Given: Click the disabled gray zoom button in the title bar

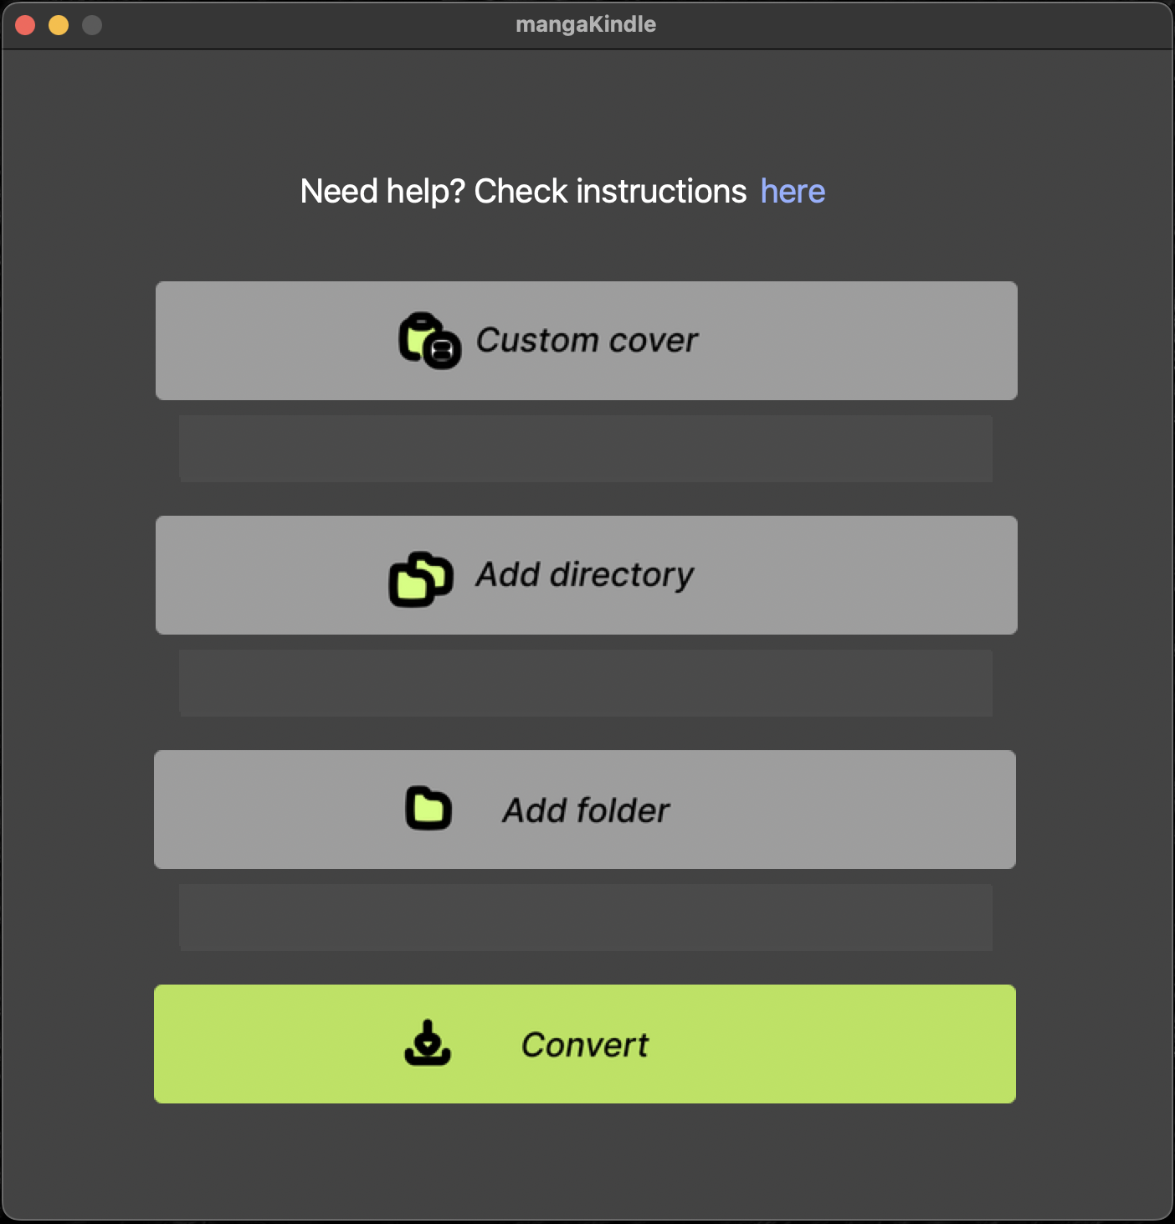Looking at the screenshot, I should click(x=92, y=25).
